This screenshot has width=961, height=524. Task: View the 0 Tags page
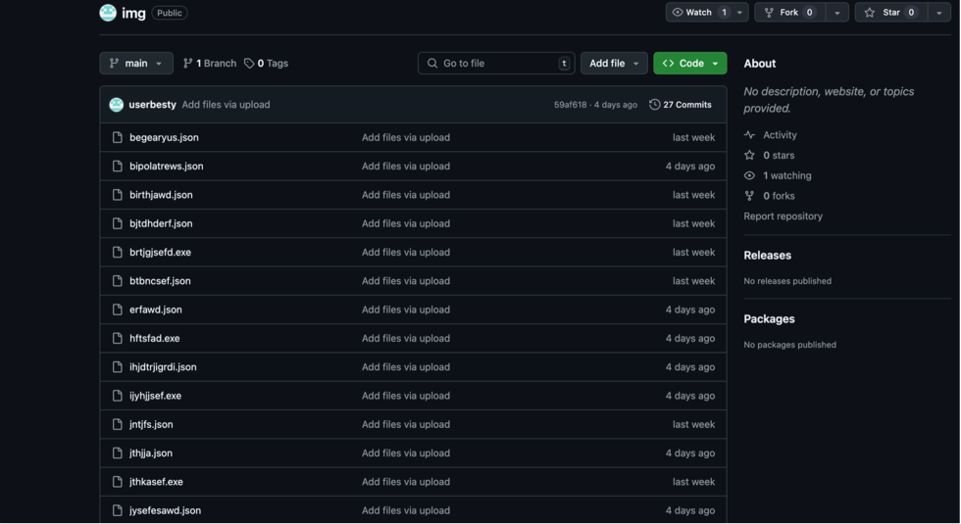point(267,64)
